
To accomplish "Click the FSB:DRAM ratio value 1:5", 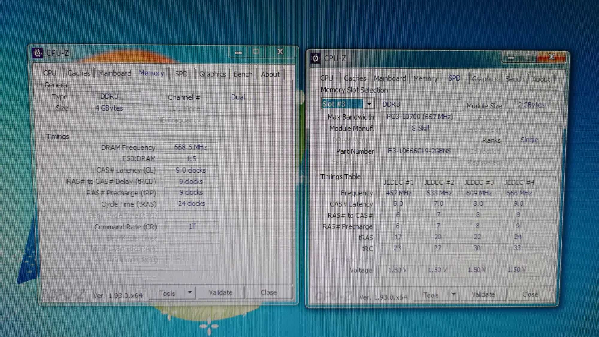I will [191, 159].
